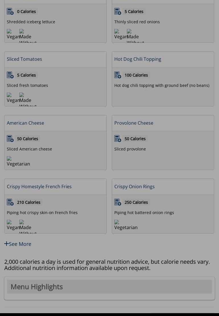The width and height of the screenshot is (219, 316).
Task: Open nutrition calculator for Crispy Homestyle French Fries
Action: click(10, 202)
